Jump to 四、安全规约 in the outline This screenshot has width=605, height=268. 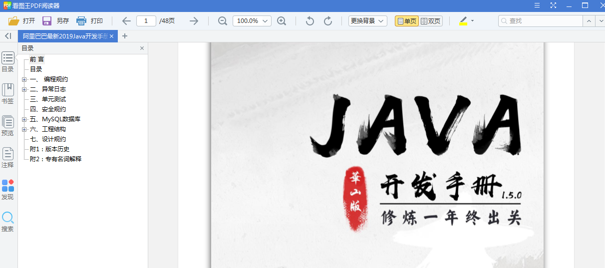(x=48, y=109)
